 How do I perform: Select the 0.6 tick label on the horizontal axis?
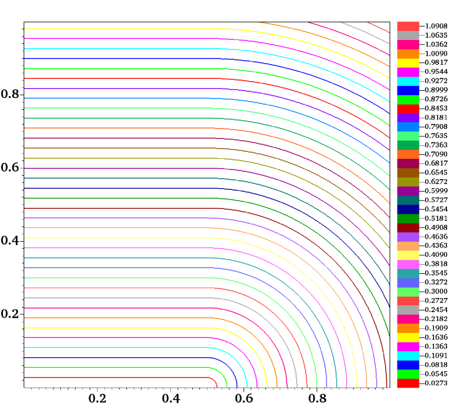(x=244, y=399)
